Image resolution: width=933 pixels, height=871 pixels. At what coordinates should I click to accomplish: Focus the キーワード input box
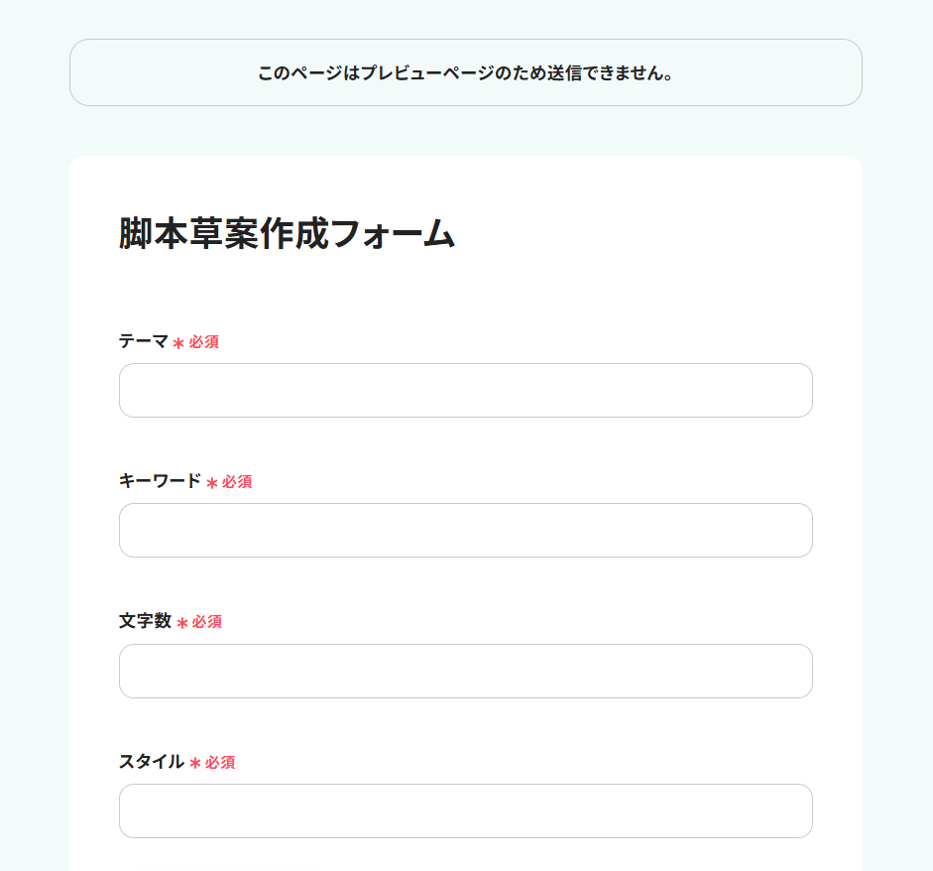click(x=465, y=530)
